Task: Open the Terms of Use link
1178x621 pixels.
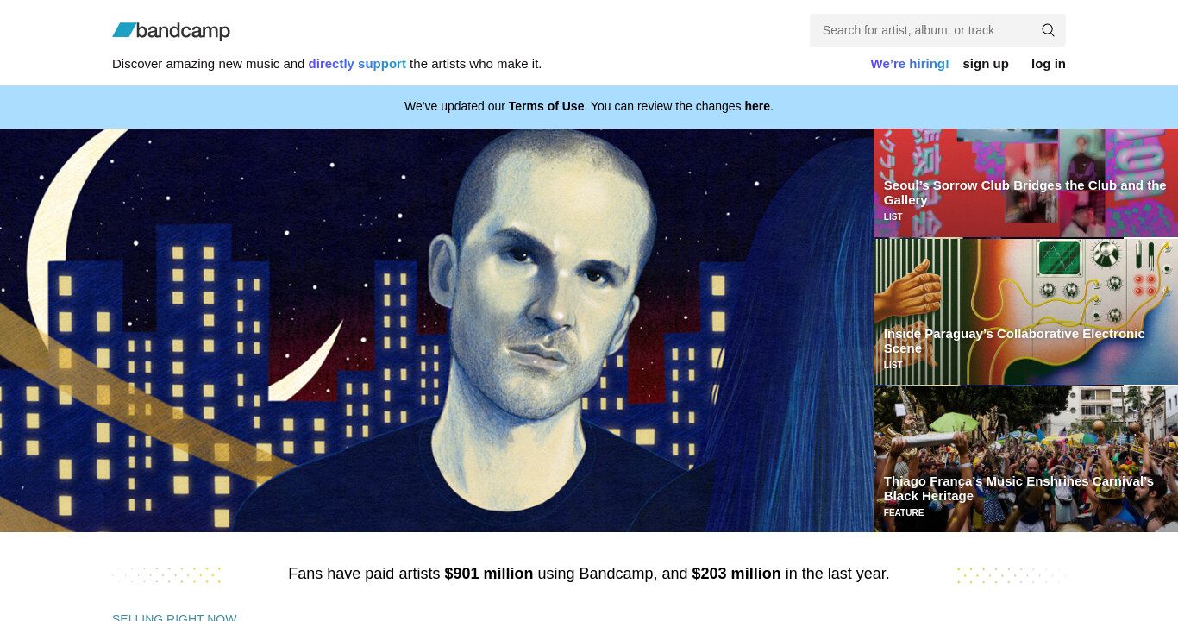Action: [x=546, y=106]
